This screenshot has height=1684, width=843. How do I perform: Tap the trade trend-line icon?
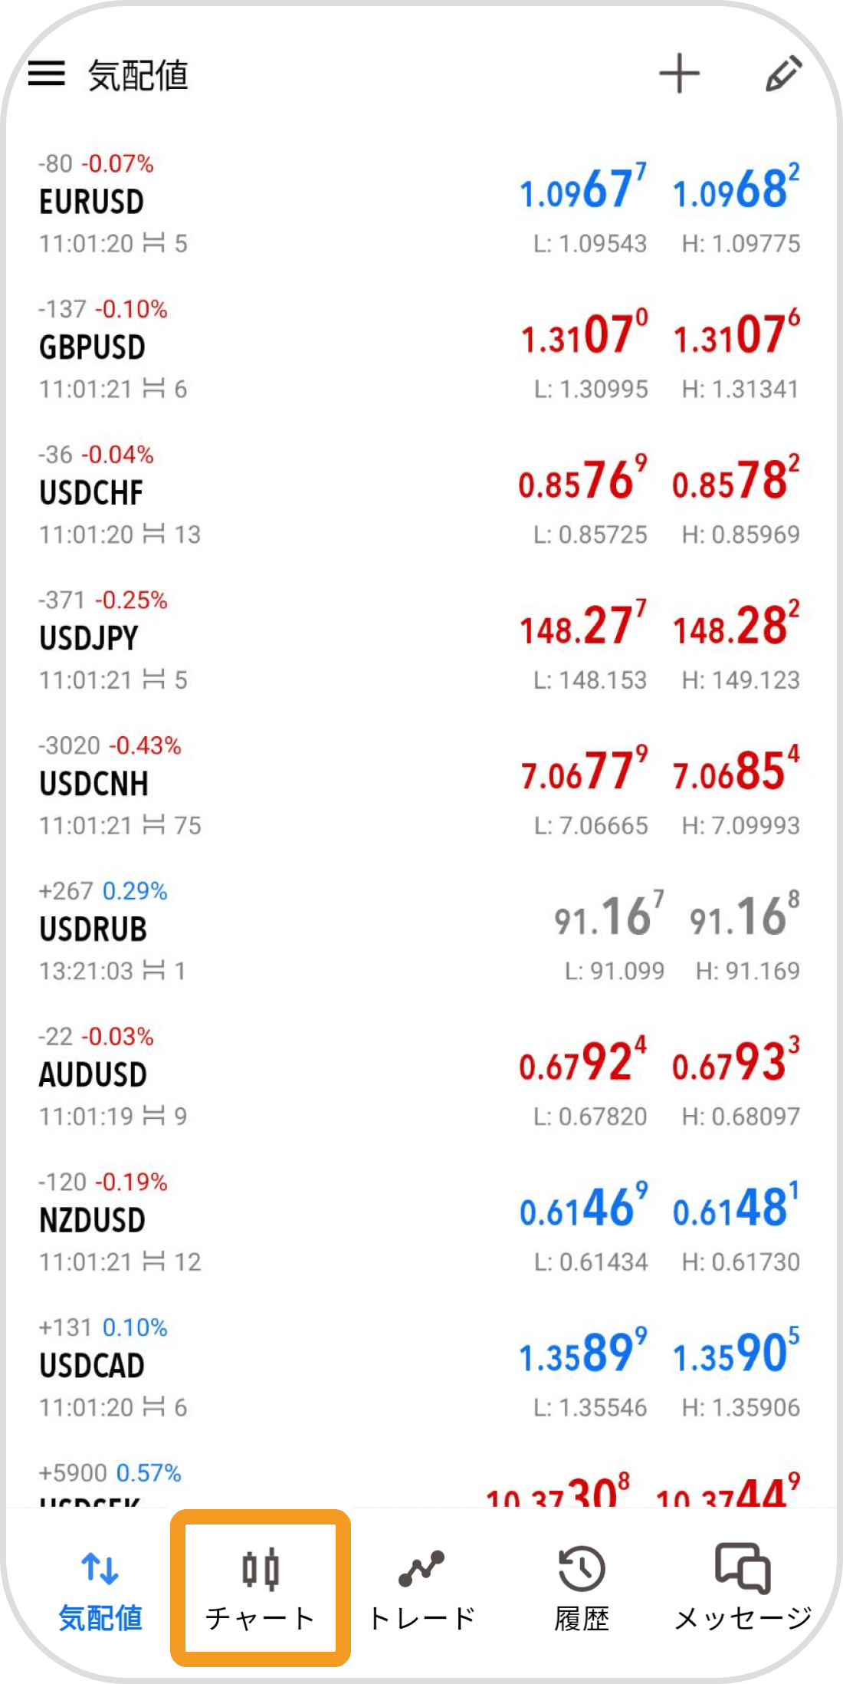point(421,1568)
